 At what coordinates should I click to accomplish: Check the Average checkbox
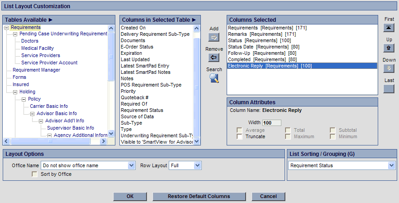[239, 130]
